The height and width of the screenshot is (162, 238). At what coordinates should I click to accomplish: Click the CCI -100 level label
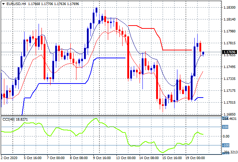pos(225,145)
